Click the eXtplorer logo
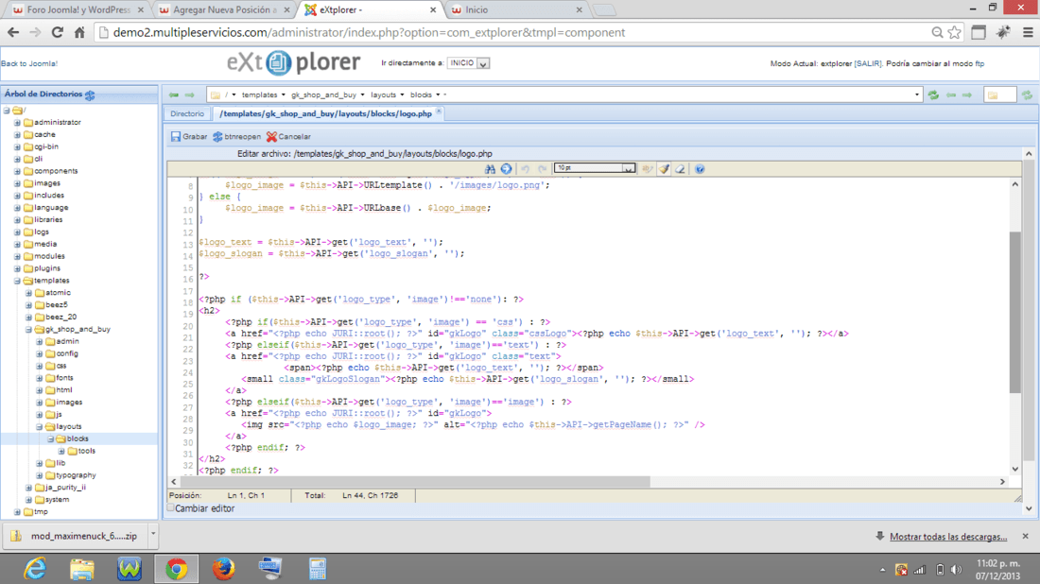Viewport: 1040px width, 584px height. [294, 63]
